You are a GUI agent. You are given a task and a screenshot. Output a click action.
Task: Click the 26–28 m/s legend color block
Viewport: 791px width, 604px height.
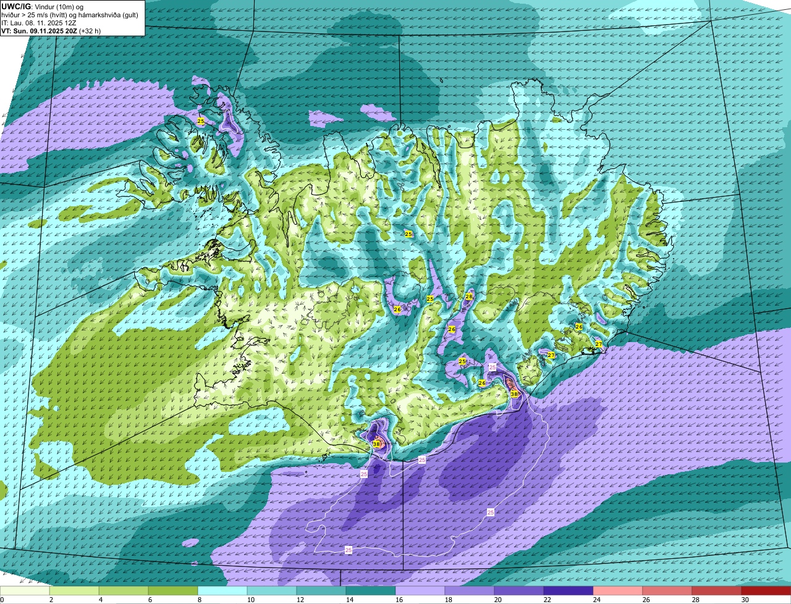tap(667, 590)
